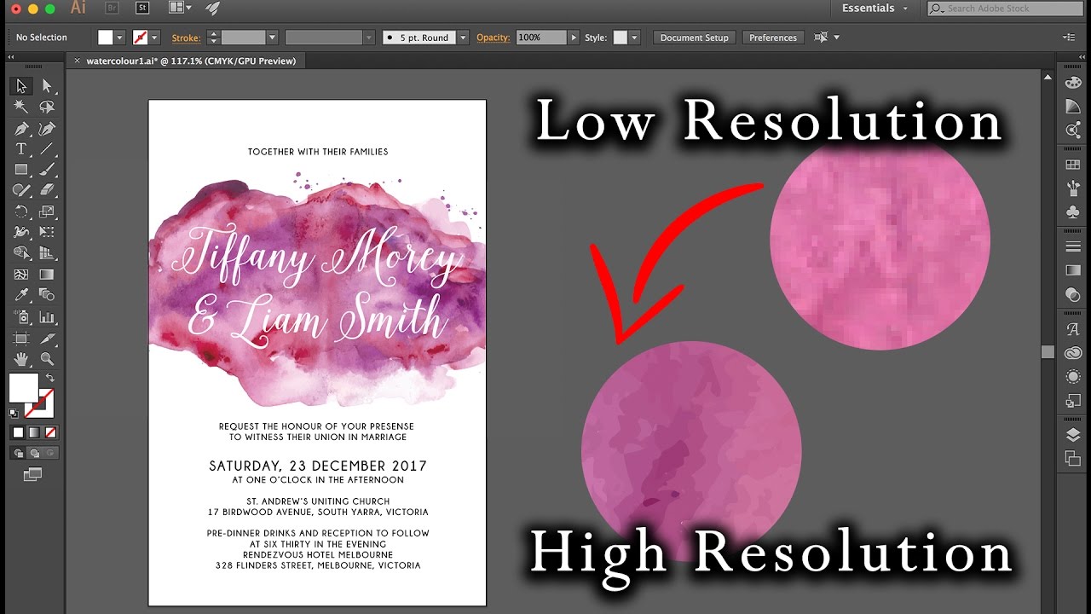Select the Column Graph tool
The height and width of the screenshot is (614, 1091).
click(x=47, y=316)
